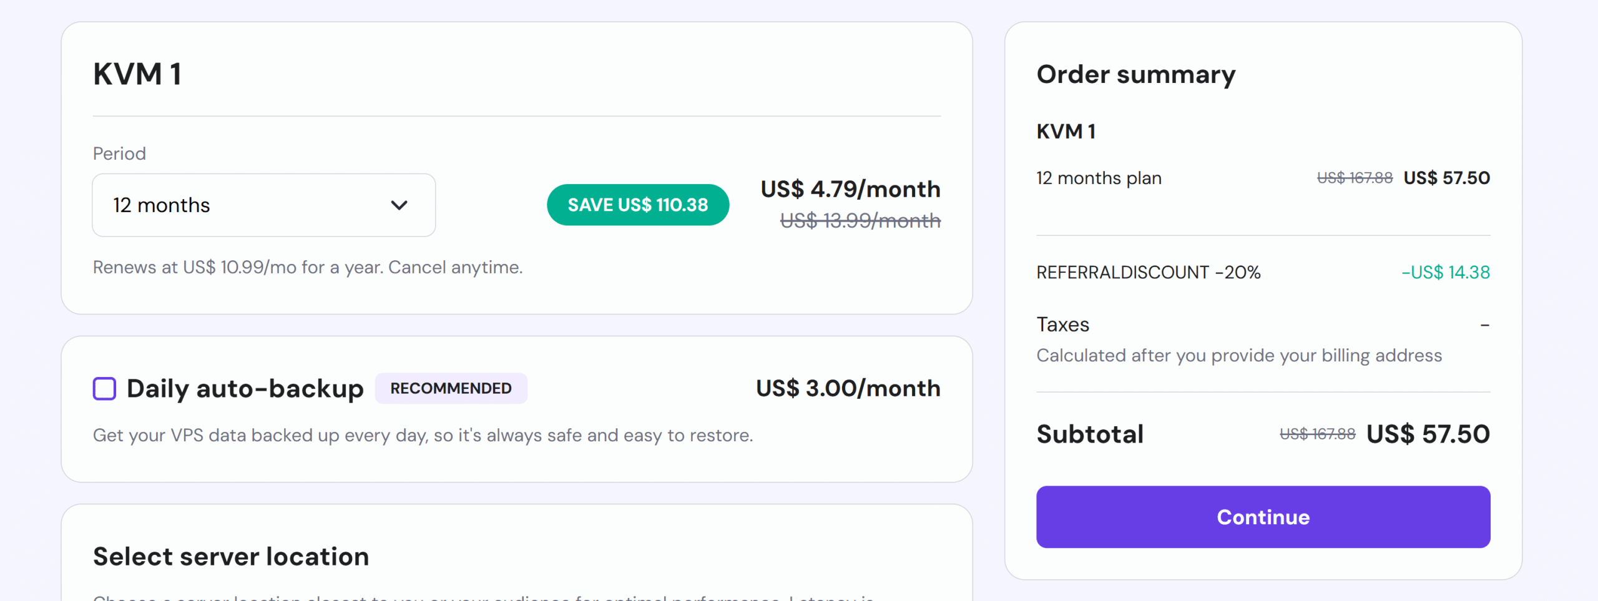Click the Daily auto-backup label
The height and width of the screenshot is (601, 1598).
[245, 388]
